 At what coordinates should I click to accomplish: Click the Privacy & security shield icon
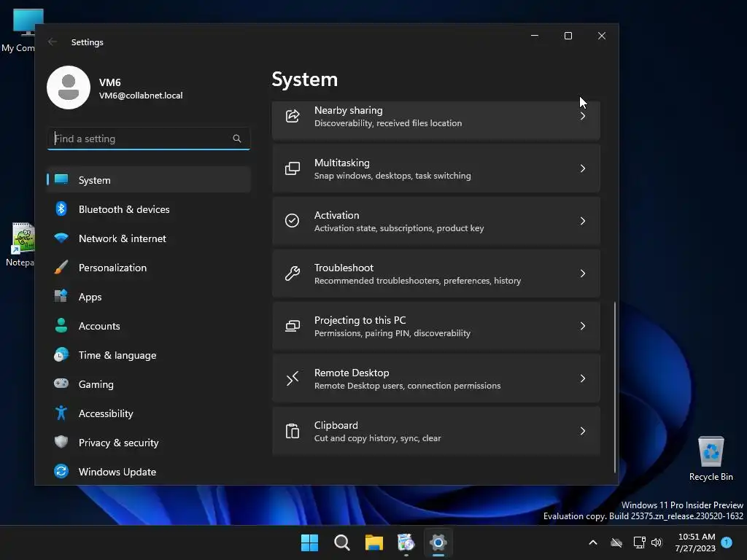[61, 442]
